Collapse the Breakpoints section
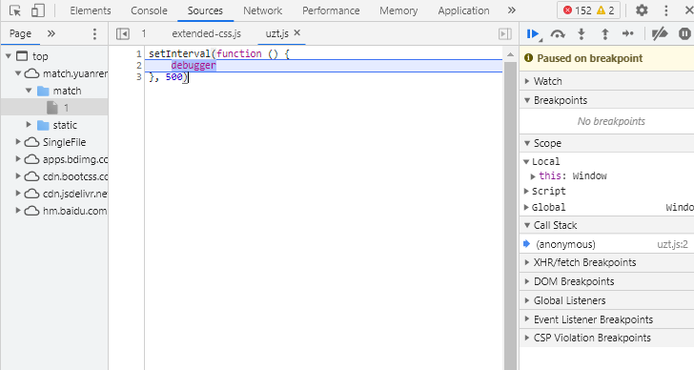Screen dimensions: 694x370 [527, 100]
